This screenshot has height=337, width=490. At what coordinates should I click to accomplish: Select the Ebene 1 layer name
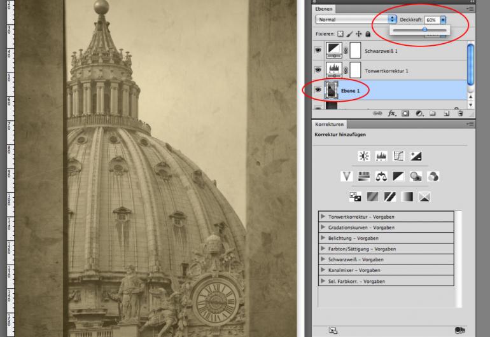[350, 90]
